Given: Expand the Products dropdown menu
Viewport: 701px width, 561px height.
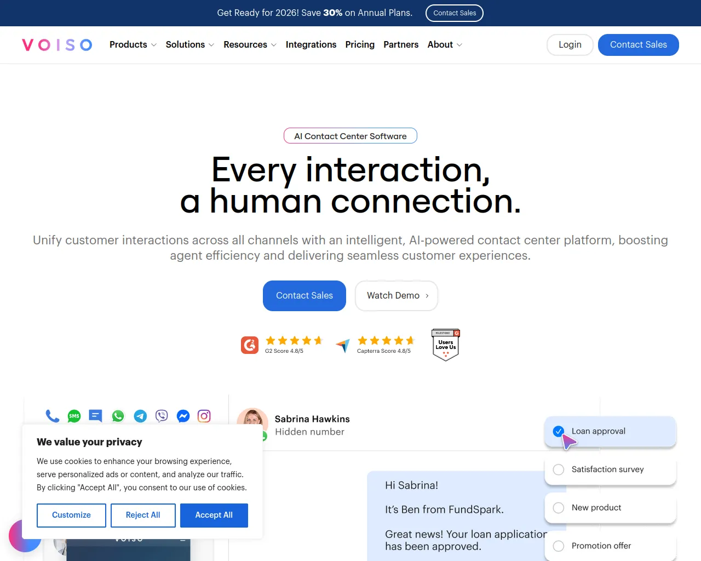Looking at the screenshot, I should click(133, 45).
